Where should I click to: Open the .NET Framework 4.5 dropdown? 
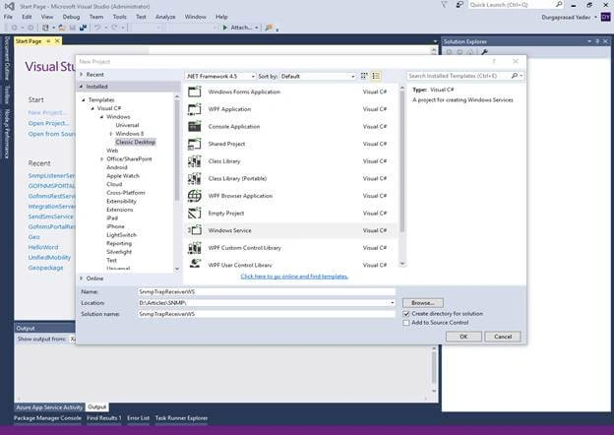click(x=220, y=77)
